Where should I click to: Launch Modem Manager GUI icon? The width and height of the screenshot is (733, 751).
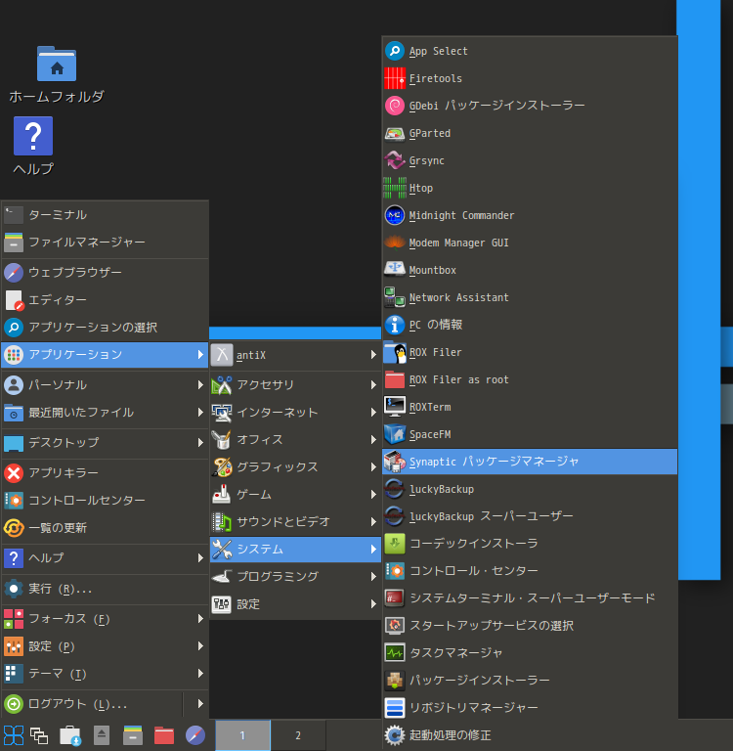[395, 243]
